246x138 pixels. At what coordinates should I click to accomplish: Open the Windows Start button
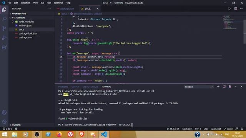pyautogui.click(x=4, y=135)
